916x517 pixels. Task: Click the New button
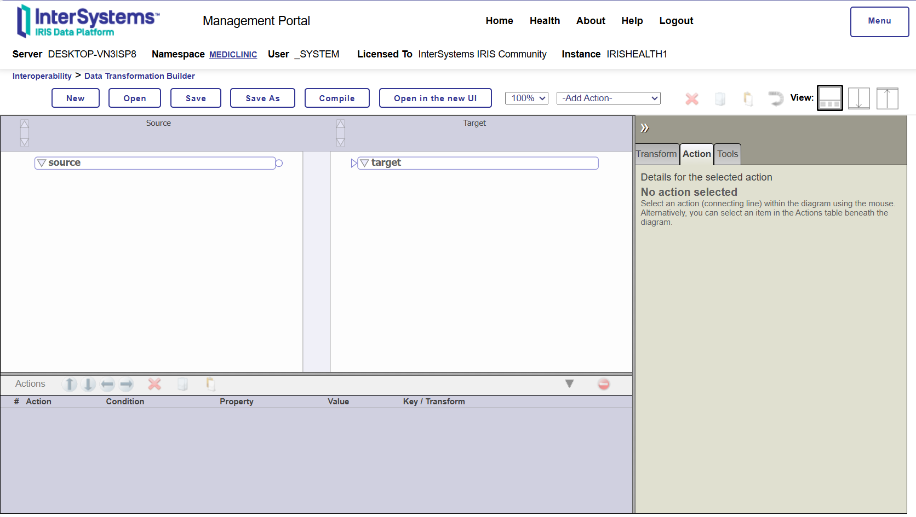76,98
